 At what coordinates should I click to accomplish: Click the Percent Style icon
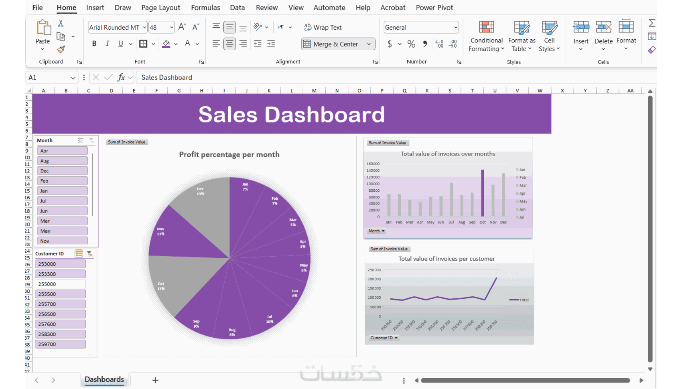(x=411, y=44)
